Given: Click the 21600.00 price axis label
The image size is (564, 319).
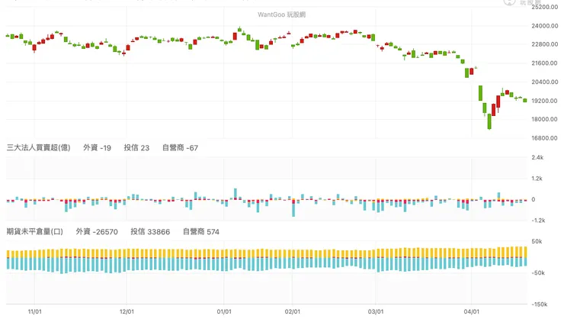Looking at the screenshot, I should click(x=545, y=63).
